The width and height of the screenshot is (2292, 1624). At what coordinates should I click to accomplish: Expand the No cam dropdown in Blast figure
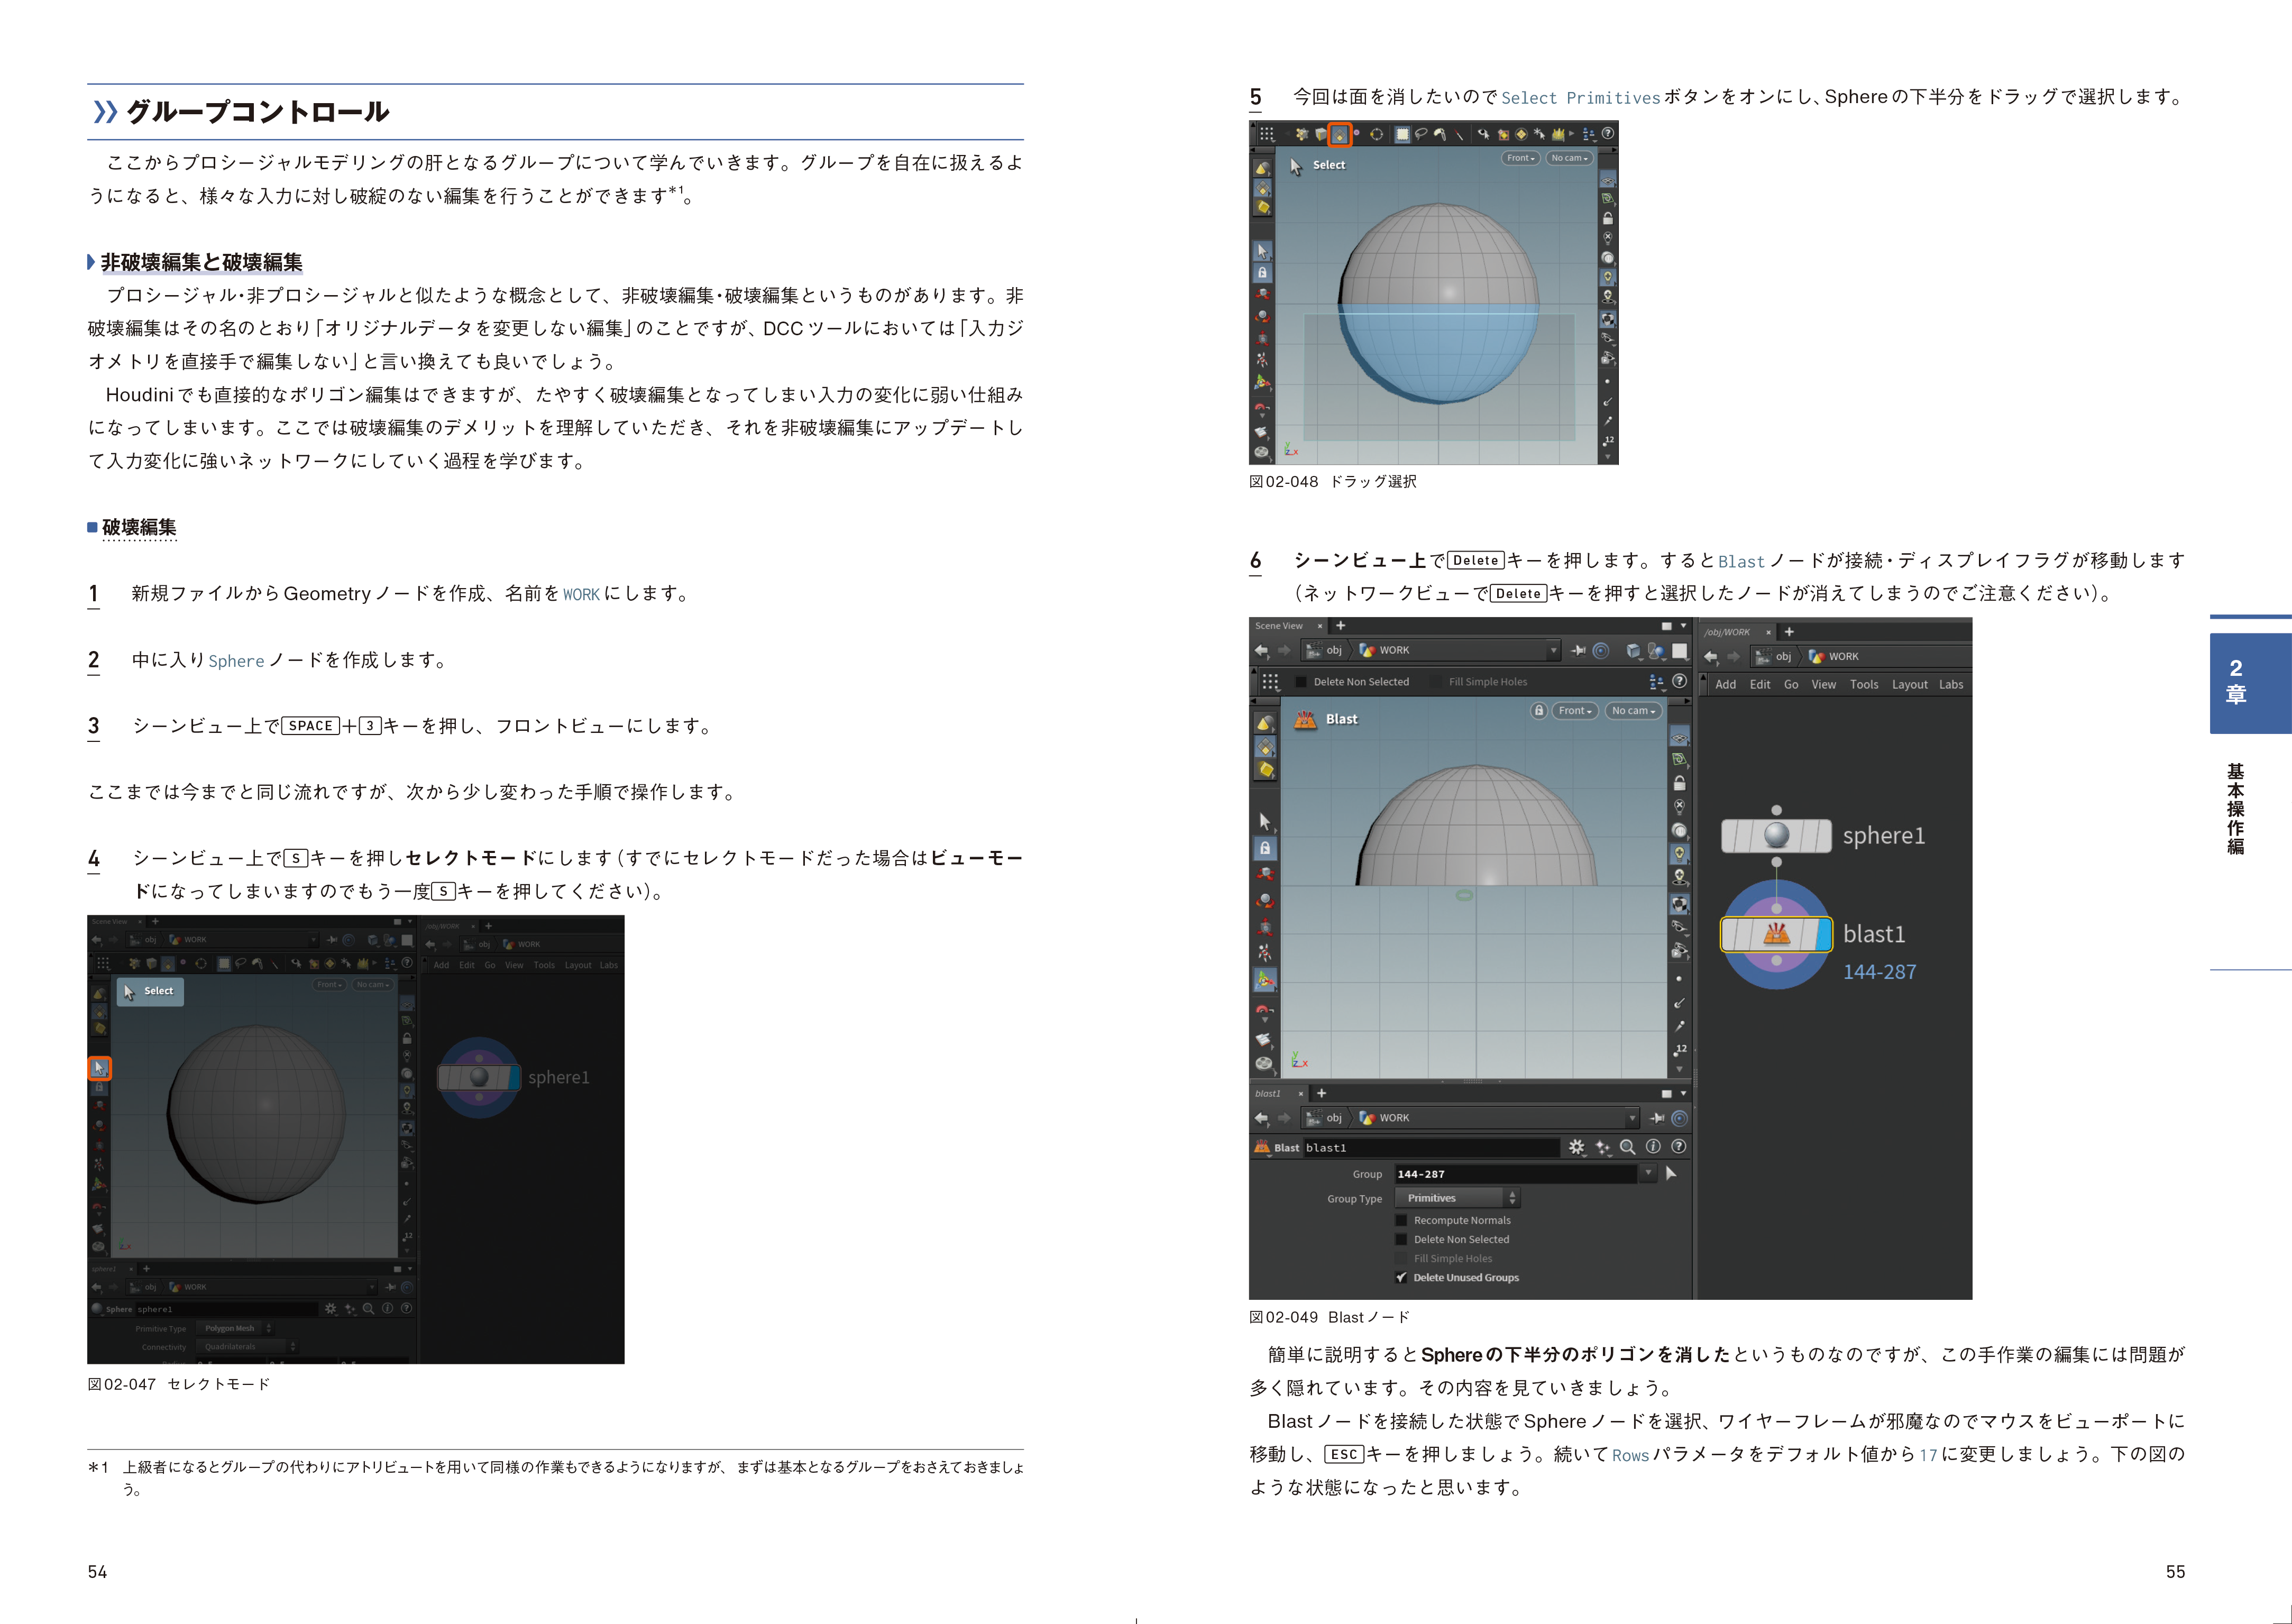click(1633, 710)
